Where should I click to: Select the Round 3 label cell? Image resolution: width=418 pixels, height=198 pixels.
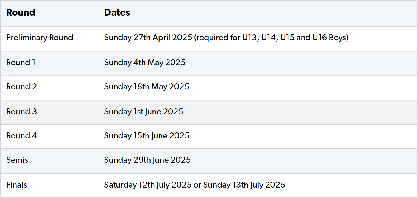(x=21, y=112)
